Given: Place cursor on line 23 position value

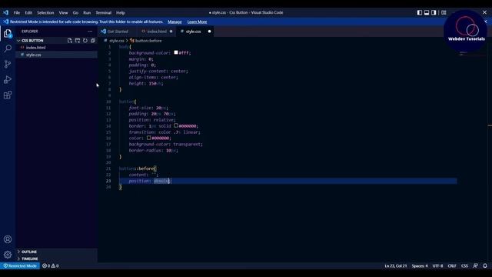Looking at the screenshot, I should [161, 181].
